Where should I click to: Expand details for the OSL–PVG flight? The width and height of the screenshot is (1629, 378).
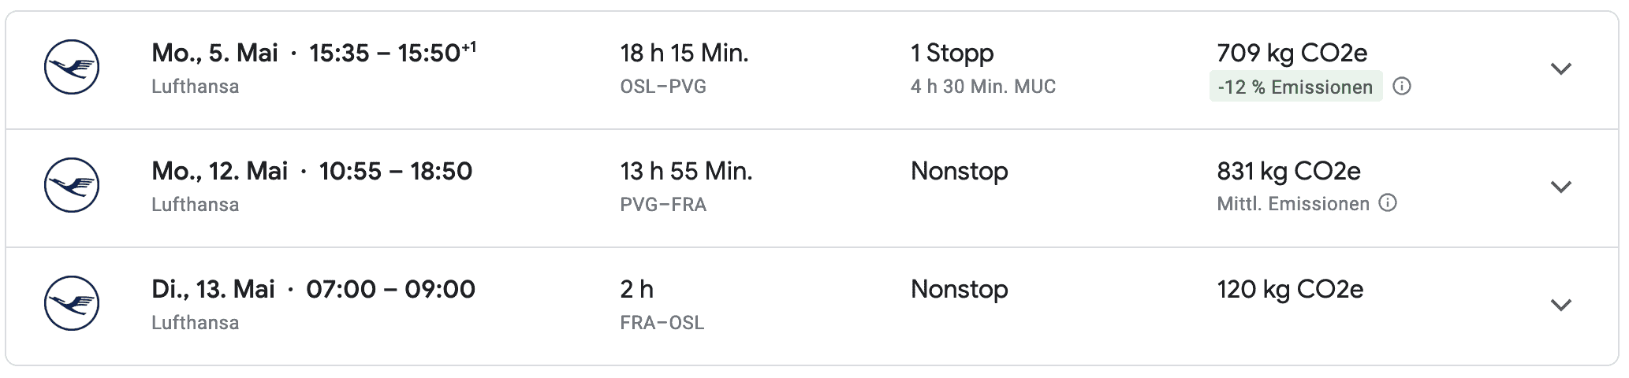point(1561,69)
